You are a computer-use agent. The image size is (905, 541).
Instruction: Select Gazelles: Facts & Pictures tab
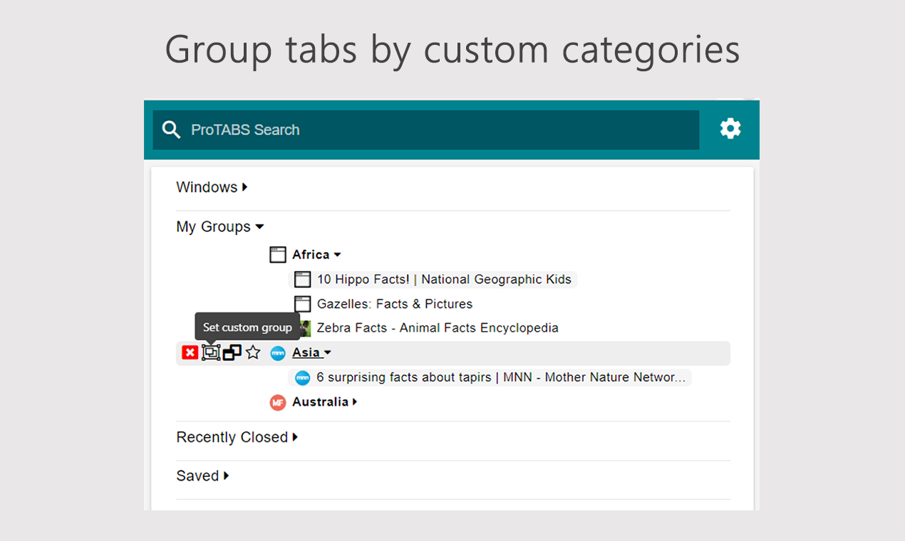point(394,304)
